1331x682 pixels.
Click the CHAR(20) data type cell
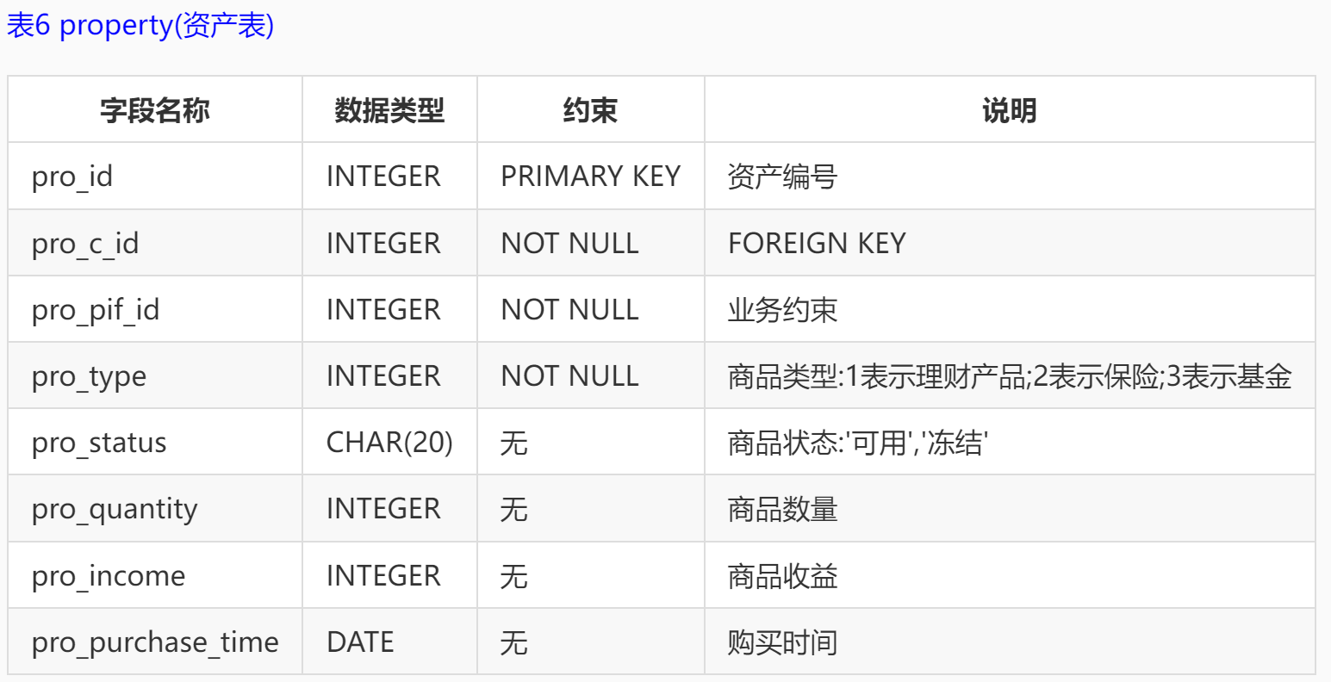(389, 443)
